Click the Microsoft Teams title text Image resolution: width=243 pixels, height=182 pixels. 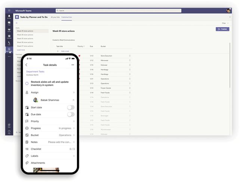pos(24,11)
